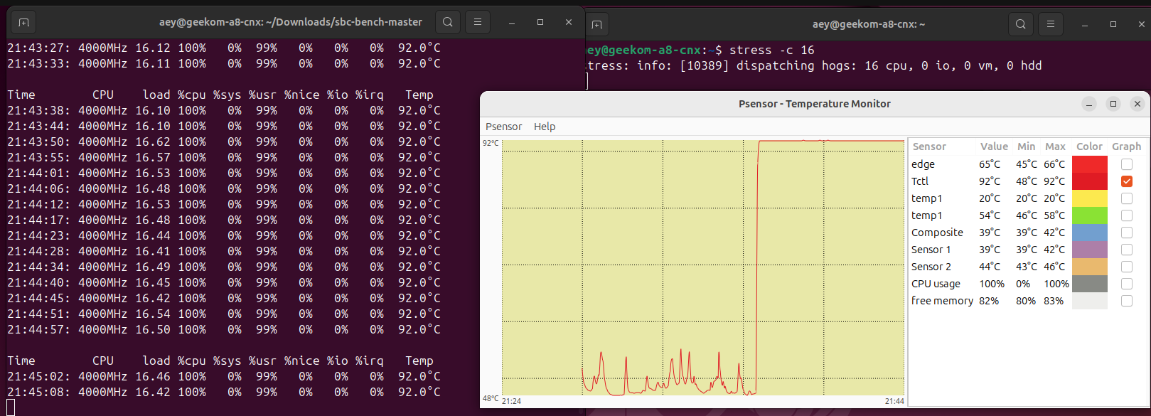Open new tab in right terminal window
The height and width of the screenshot is (416, 1151).
(x=596, y=24)
